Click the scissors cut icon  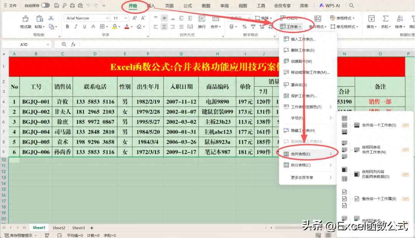click(51, 18)
